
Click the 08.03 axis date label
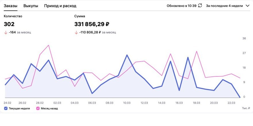[x=109, y=103]
